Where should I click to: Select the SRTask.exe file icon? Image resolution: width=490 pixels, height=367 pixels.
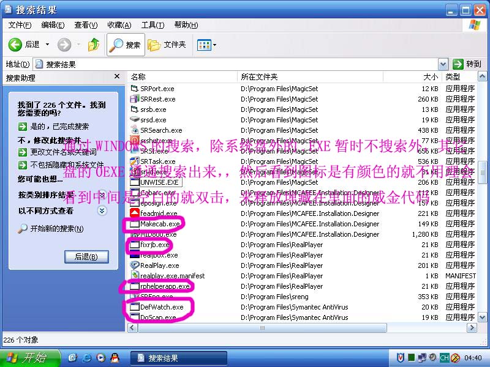[134, 161]
